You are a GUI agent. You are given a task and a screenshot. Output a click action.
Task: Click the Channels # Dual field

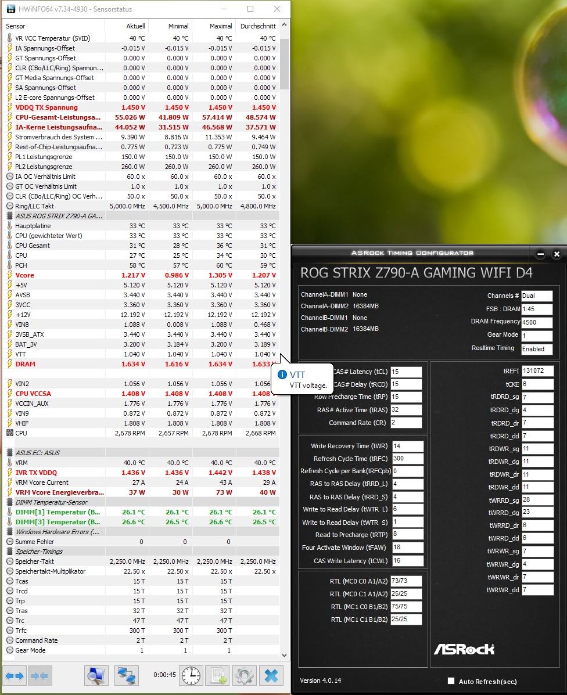[x=537, y=296]
